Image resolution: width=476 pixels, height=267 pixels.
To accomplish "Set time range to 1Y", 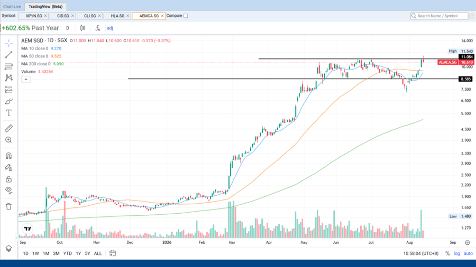I will [78, 253].
